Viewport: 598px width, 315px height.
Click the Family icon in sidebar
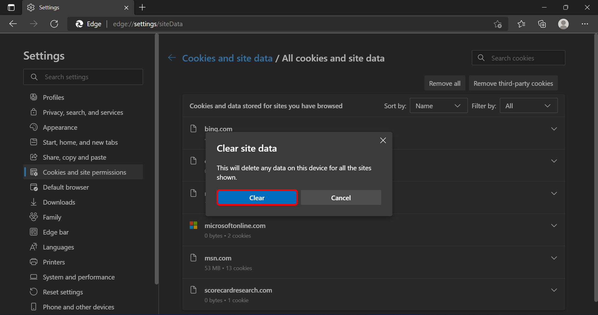34,217
